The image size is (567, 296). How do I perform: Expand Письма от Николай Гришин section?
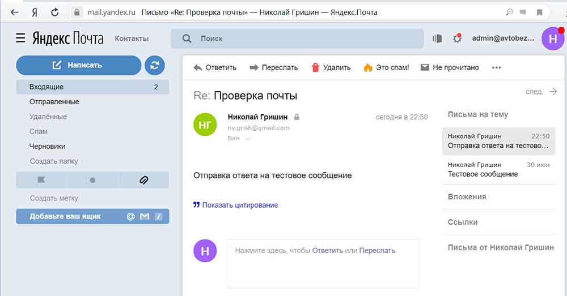(x=501, y=247)
